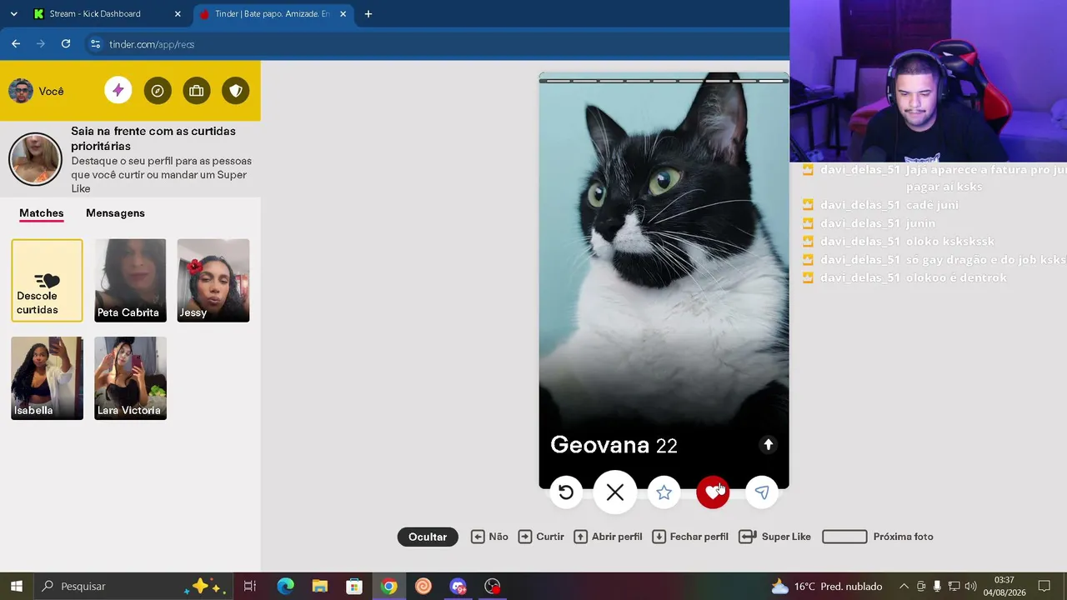Click the Pesquisar taskbar search box
The image size is (1067, 600).
pos(133,586)
